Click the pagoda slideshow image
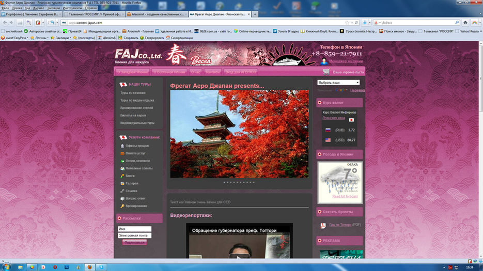The image size is (483, 271). coord(239,134)
